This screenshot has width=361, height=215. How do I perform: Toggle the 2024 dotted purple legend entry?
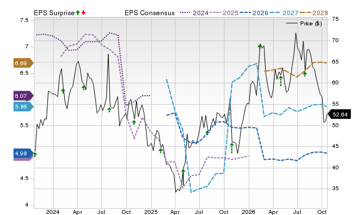tap(194, 13)
